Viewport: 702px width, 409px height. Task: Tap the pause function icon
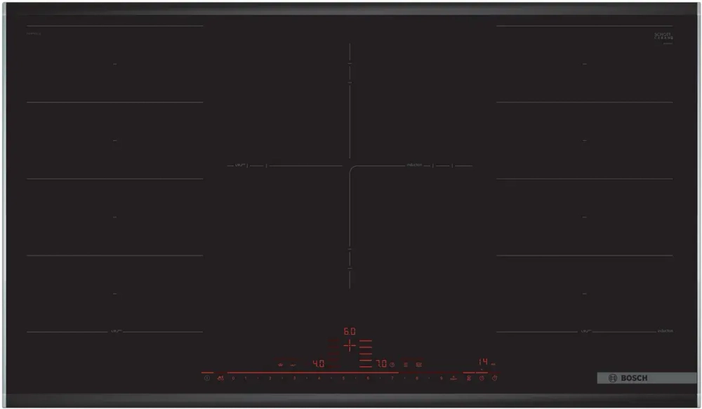point(406,364)
